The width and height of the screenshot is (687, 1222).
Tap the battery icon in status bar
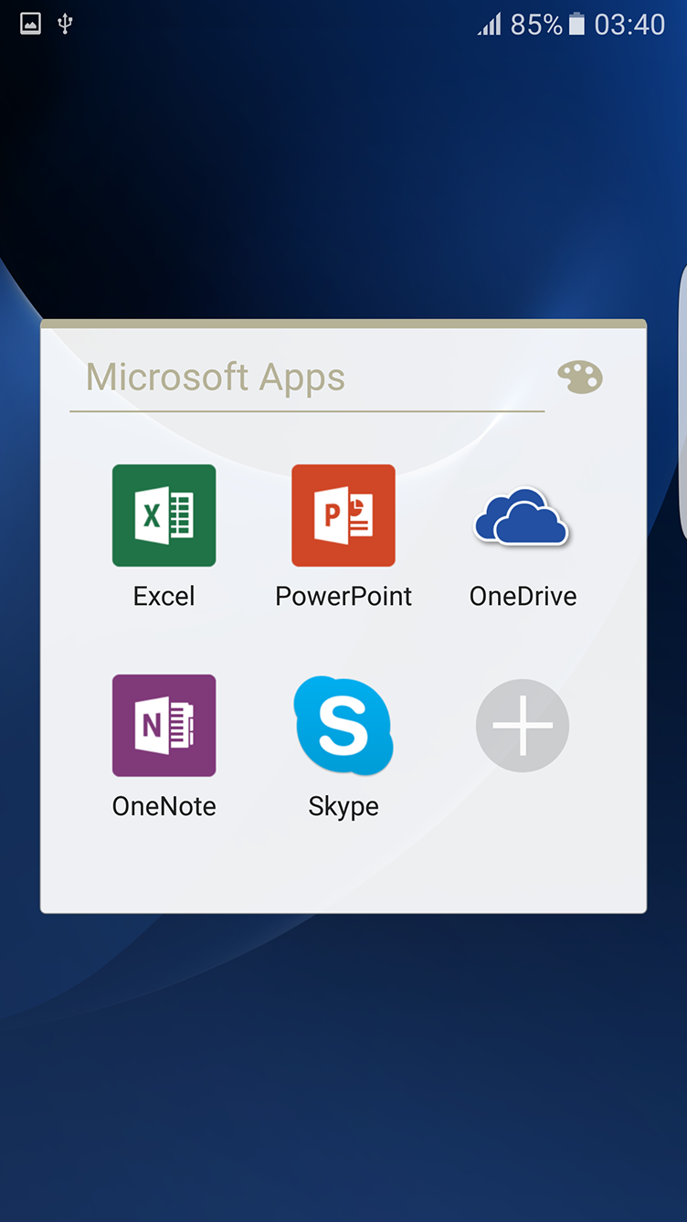(576, 24)
